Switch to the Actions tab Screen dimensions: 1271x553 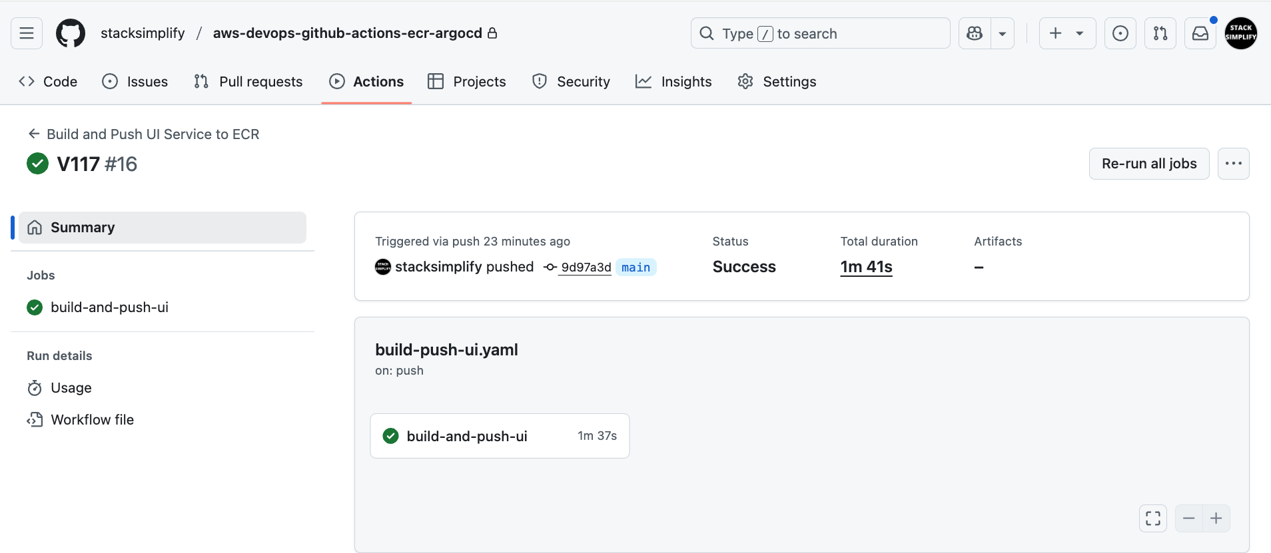tap(366, 81)
